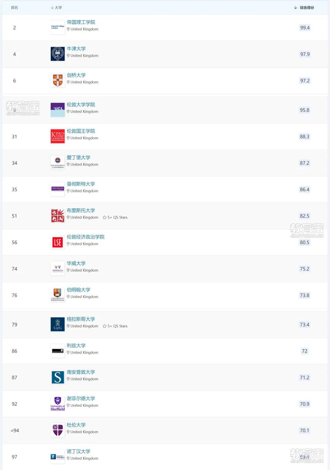The height and width of the screenshot is (470, 330).
Task: Sort by 大学 column header arrow
Action: point(52,8)
